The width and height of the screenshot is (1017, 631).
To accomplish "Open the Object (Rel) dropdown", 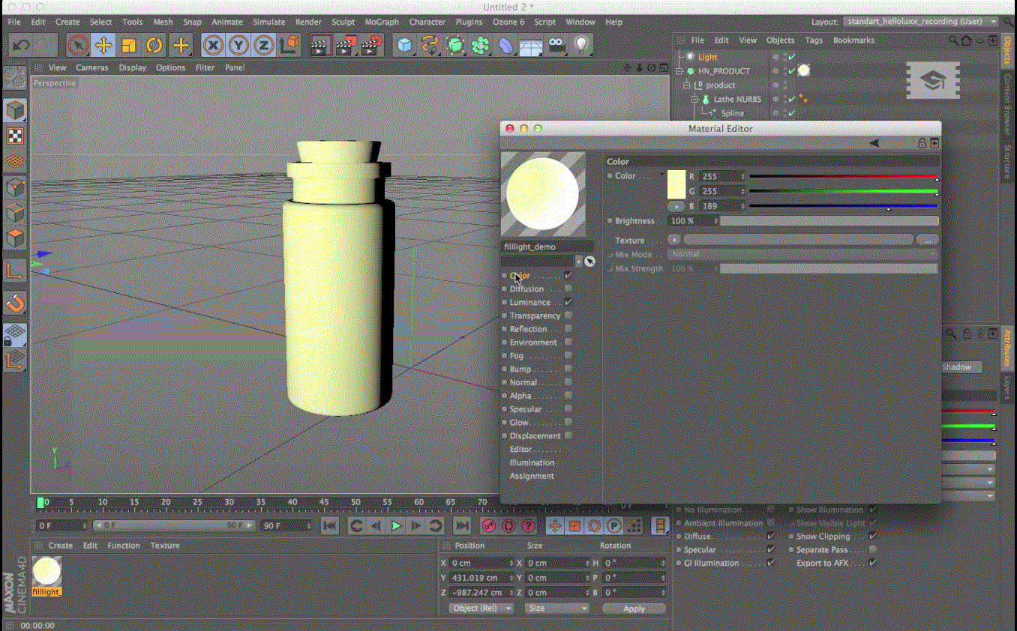I will [481, 609].
